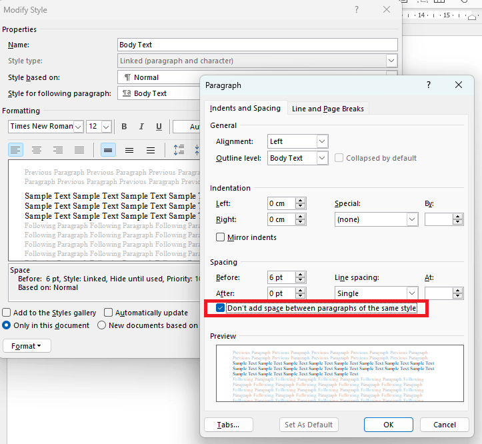Viewport: 482px width, 444px height.
Task: Select single line spacing icon
Action: click(x=108, y=150)
